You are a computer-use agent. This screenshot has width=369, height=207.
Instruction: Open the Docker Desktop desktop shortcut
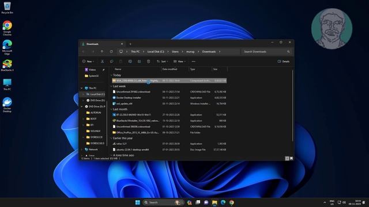tap(7, 105)
